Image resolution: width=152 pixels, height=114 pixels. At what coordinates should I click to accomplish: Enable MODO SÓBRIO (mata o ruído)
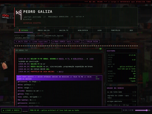[x=66, y=42]
